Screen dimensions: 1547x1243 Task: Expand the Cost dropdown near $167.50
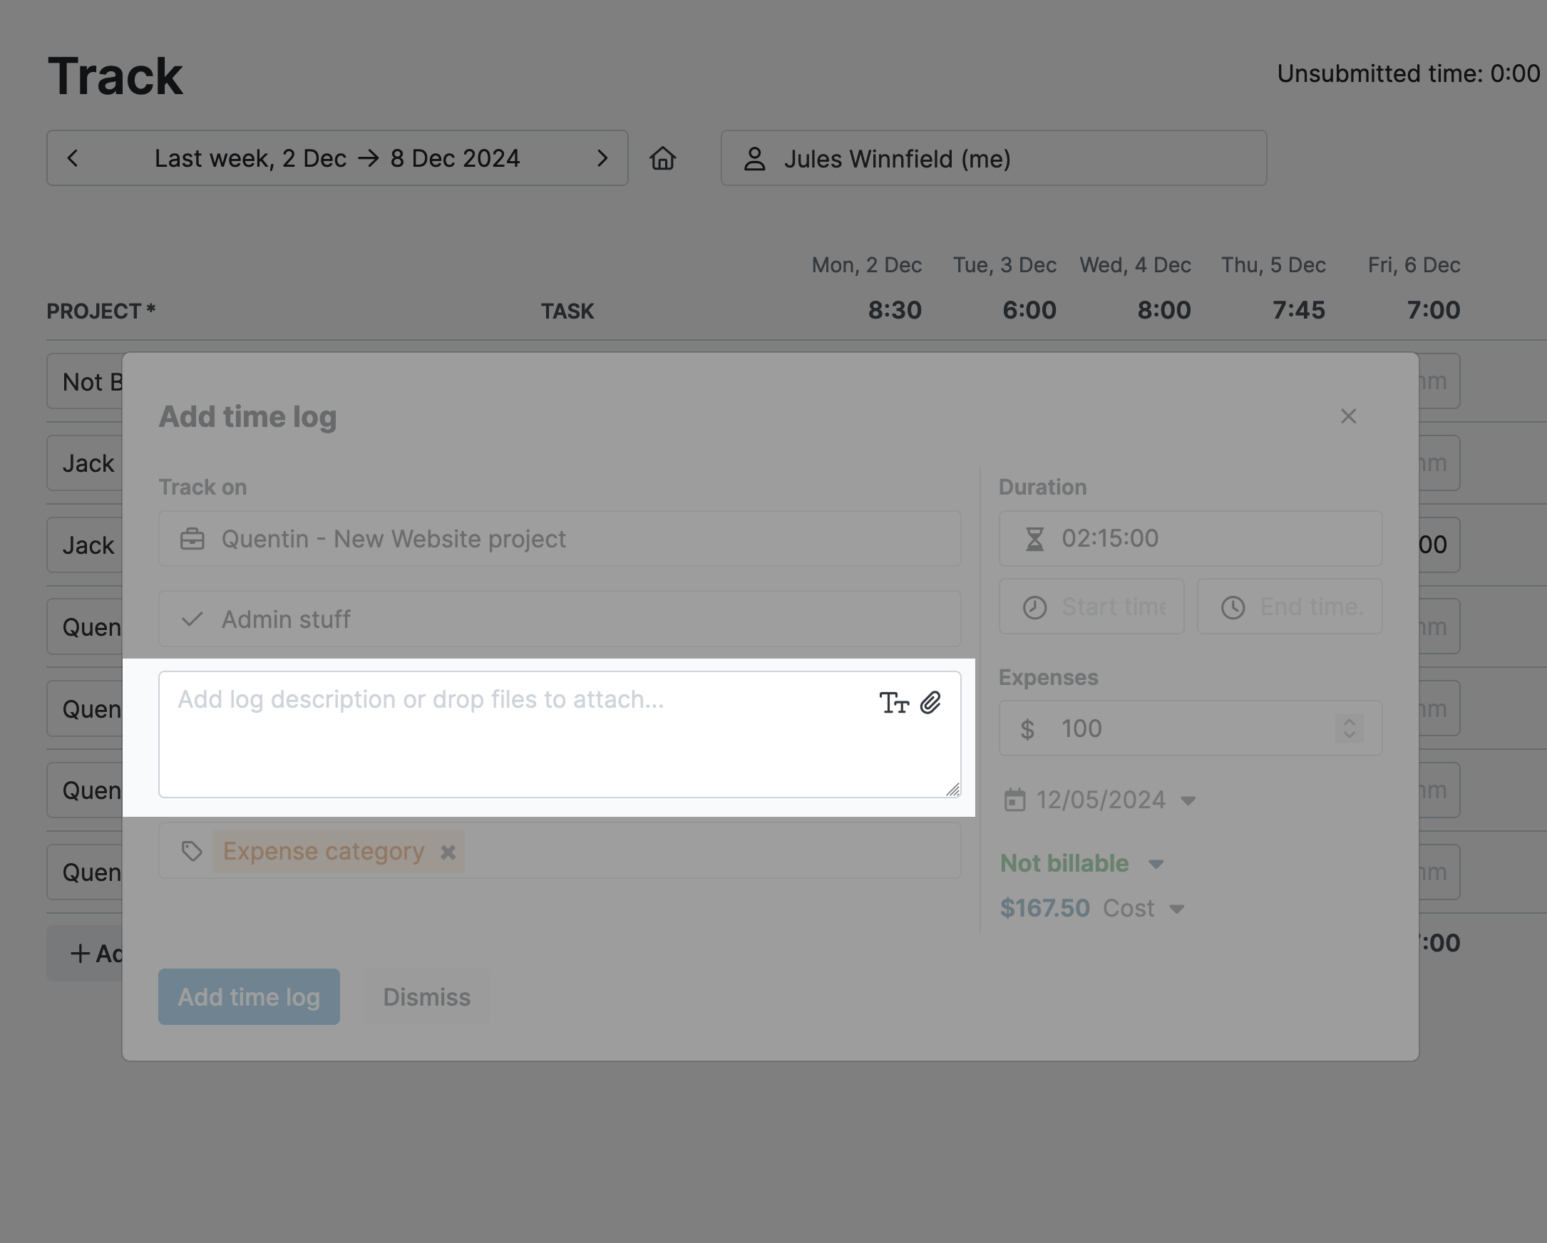(1177, 908)
